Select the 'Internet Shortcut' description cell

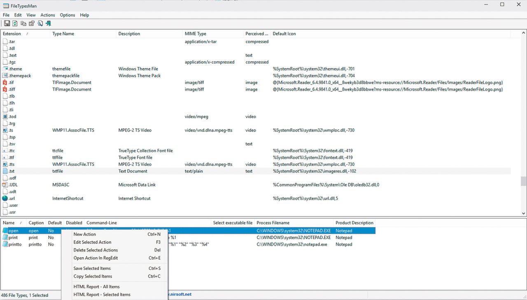click(134, 198)
